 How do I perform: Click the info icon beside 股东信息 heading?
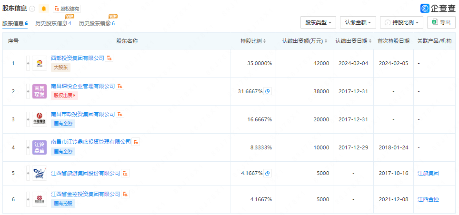pyautogui.click(x=32, y=9)
